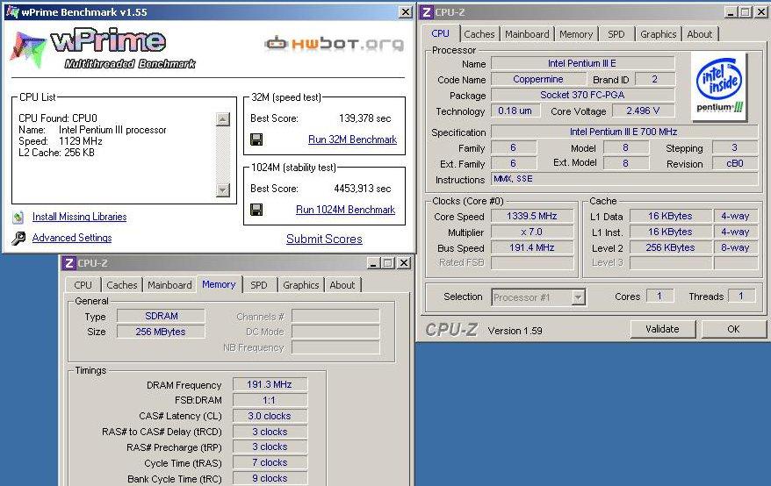
Task: Click the wPrime title bar app icon
Action: [12, 11]
